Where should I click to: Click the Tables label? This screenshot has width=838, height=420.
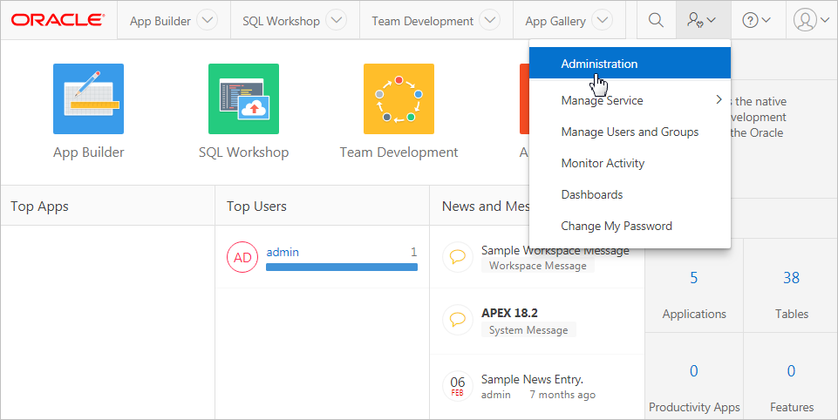tap(792, 315)
